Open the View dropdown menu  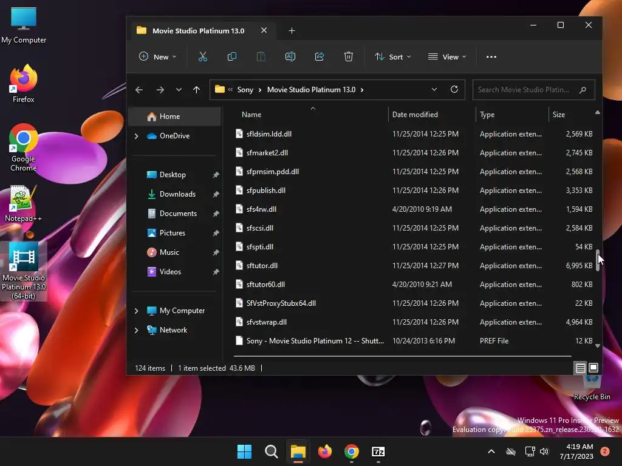pos(447,56)
